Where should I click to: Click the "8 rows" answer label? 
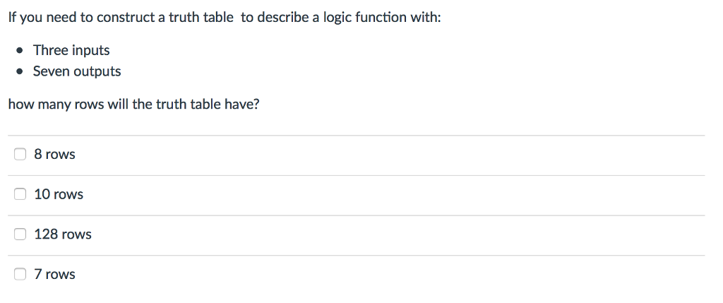tap(54, 154)
